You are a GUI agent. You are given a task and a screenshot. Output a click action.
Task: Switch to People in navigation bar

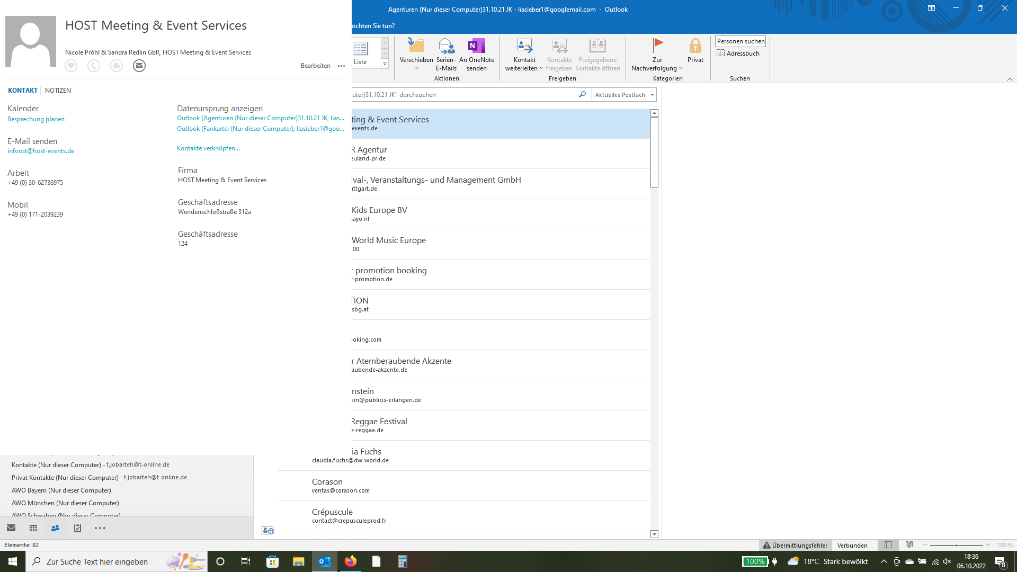pyautogui.click(x=55, y=528)
